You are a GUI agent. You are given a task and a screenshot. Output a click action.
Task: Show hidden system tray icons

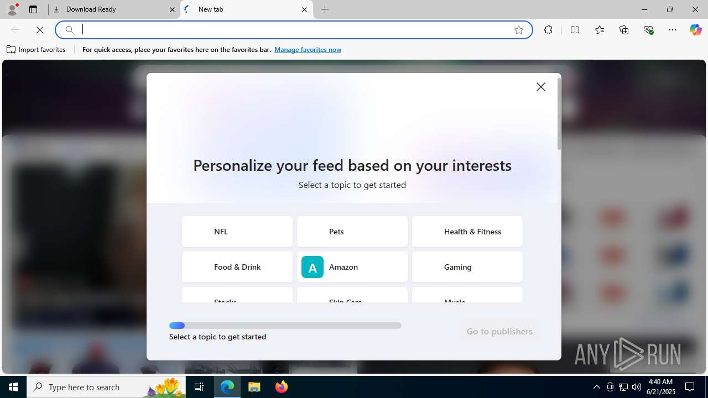(x=596, y=387)
